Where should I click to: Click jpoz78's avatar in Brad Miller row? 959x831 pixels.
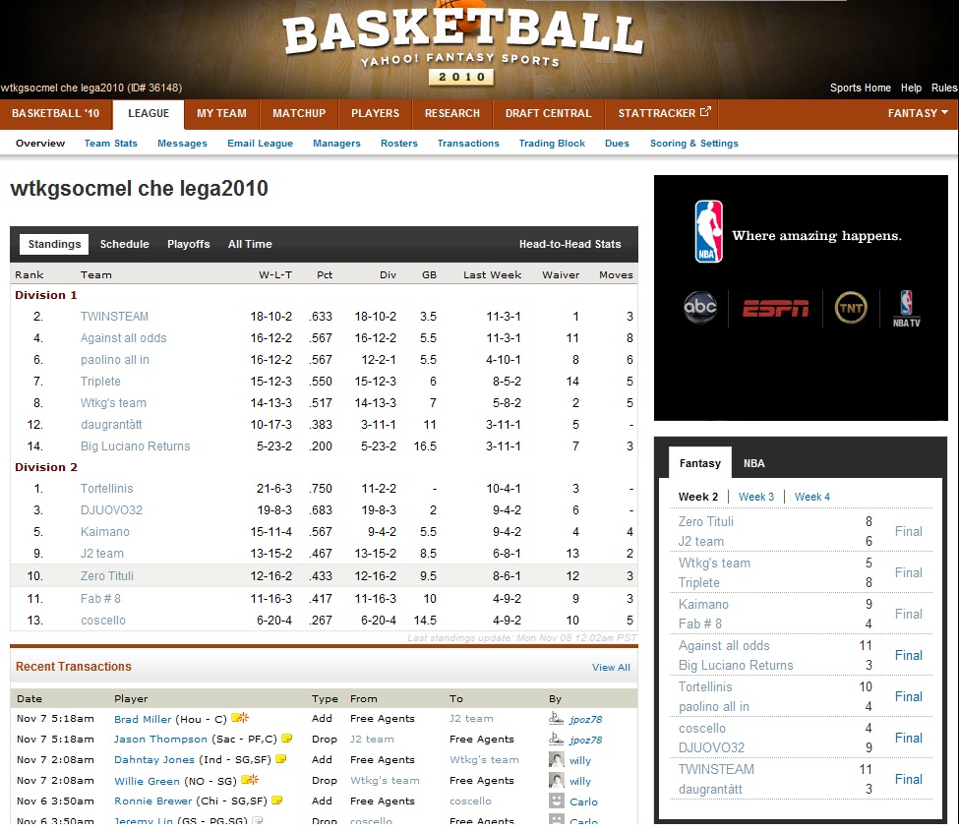pyautogui.click(x=557, y=718)
